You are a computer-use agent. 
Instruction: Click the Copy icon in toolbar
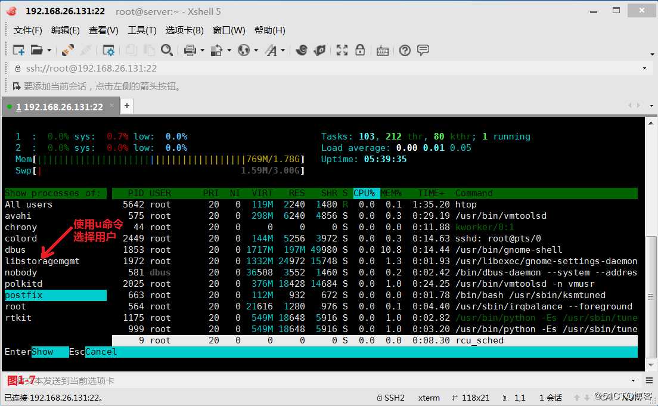131,51
